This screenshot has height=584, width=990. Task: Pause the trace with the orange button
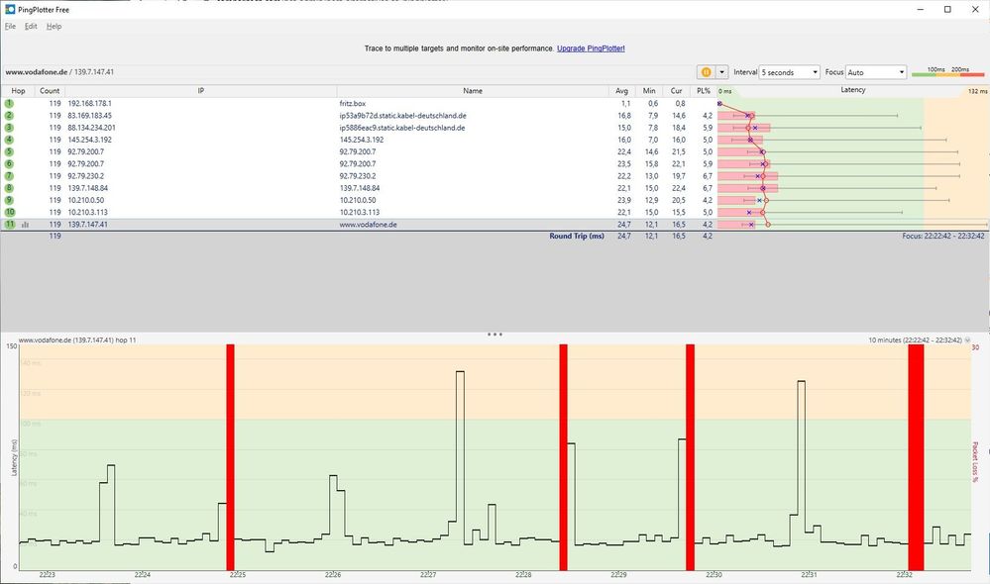point(706,72)
